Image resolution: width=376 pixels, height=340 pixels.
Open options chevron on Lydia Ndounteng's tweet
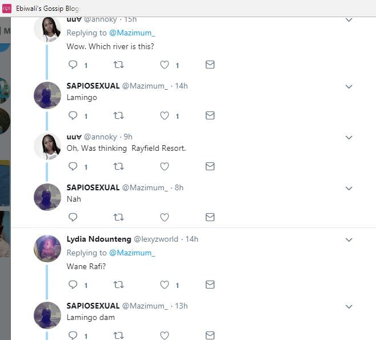pyautogui.click(x=349, y=240)
